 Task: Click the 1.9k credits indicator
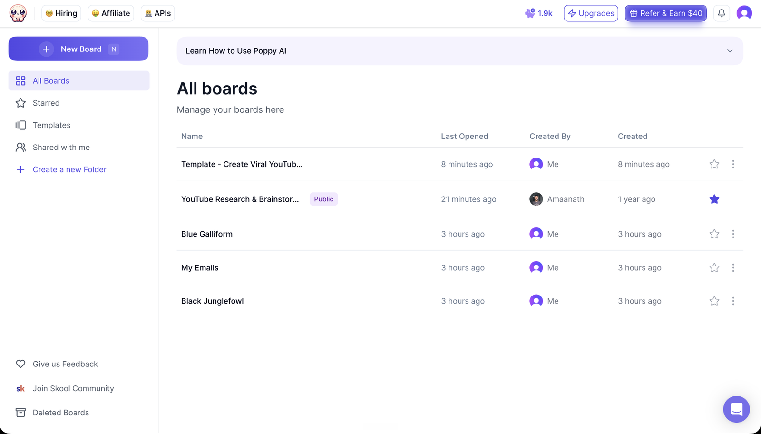(539, 13)
